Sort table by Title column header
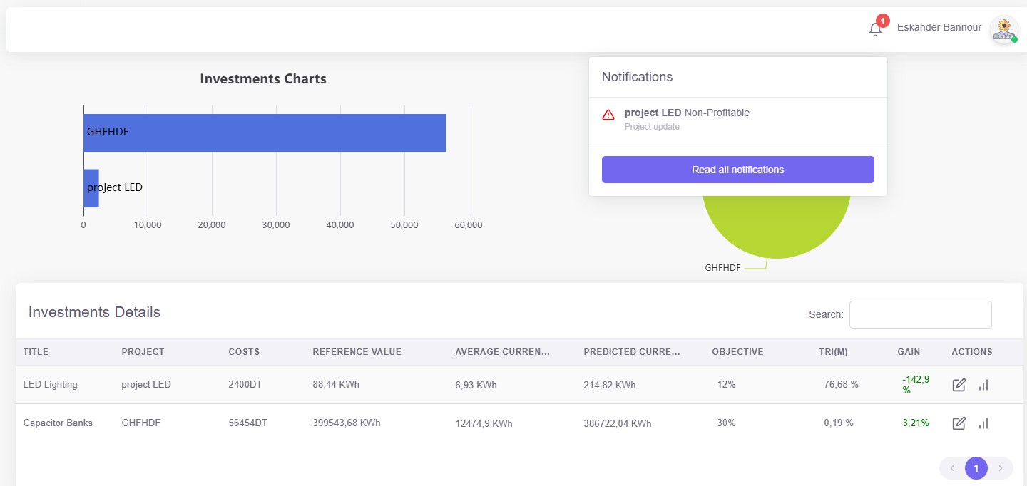 coord(36,352)
